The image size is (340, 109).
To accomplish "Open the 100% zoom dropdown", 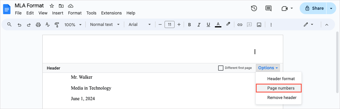I will 73,25.
